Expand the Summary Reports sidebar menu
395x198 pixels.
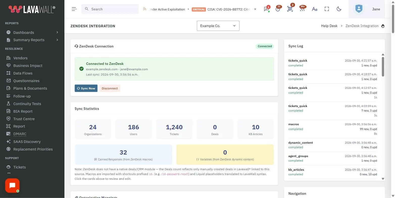pyautogui.click(x=32, y=40)
